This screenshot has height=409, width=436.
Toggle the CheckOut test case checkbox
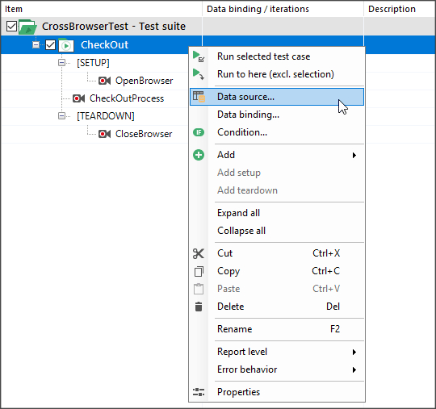point(50,44)
